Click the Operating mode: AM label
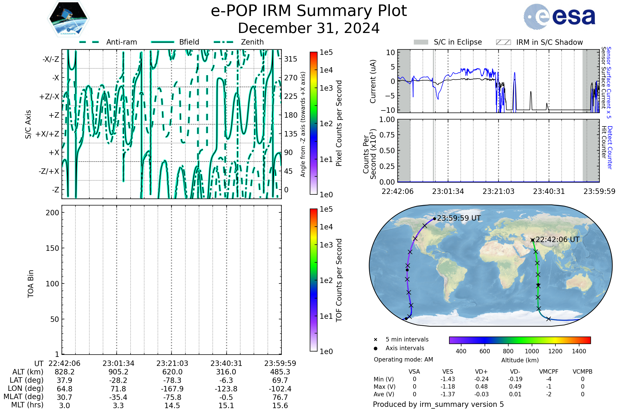This screenshot has width=618, height=412. (x=403, y=359)
